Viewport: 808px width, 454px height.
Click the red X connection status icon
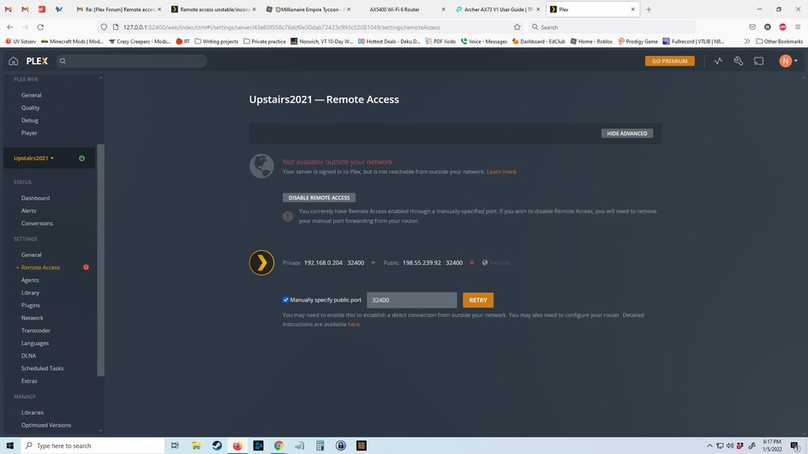[471, 262]
